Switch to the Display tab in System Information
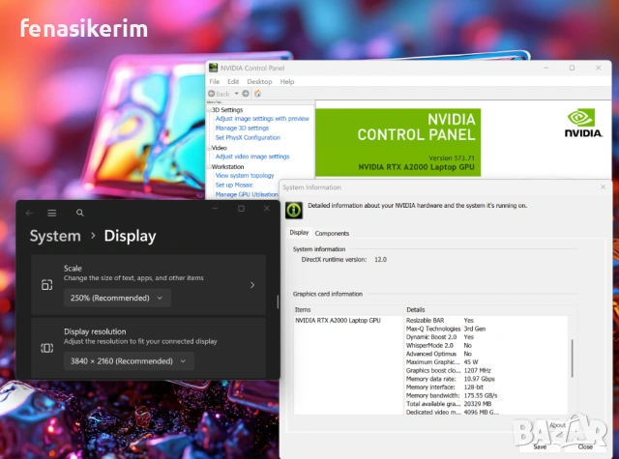 click(299, 232)
